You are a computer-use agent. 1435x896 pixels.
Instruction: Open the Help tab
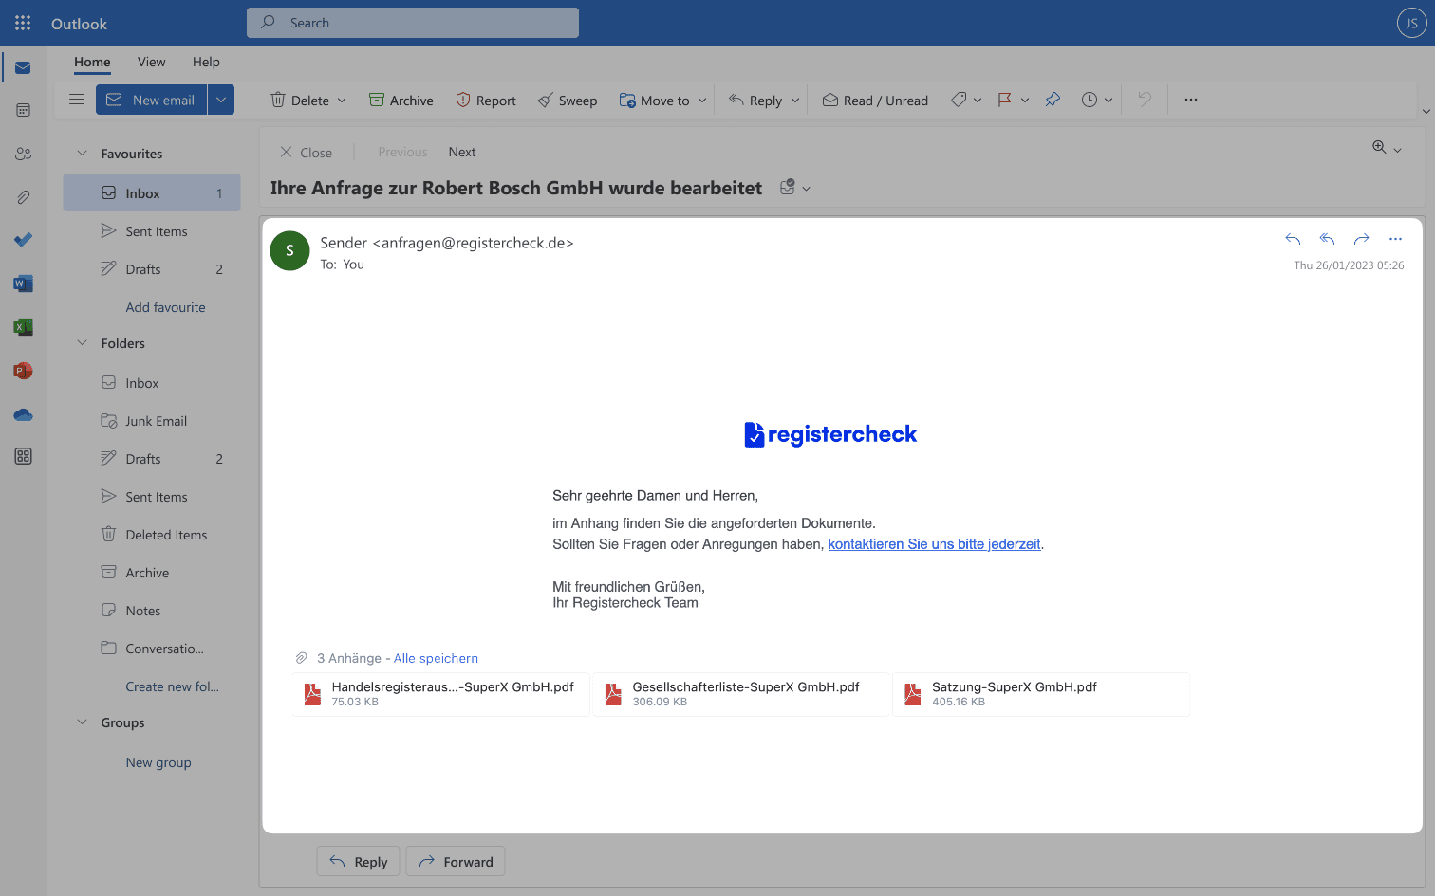(206, 62)
